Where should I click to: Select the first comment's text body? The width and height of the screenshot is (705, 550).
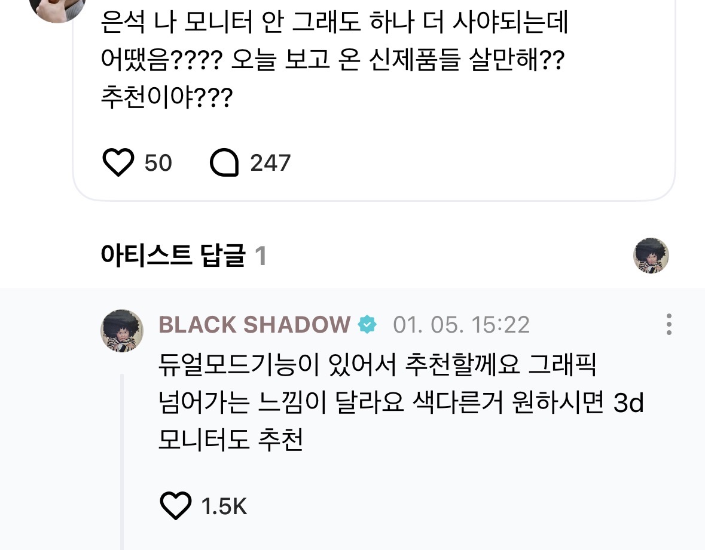[334, 57]
